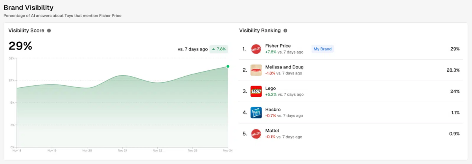Click the Mattel logo in fifth row
The image size is (472, 164).
(256, 133)
